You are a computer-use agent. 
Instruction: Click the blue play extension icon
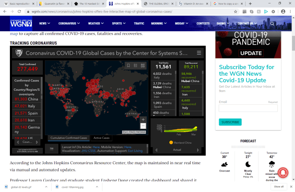click(x=266, y=12)
